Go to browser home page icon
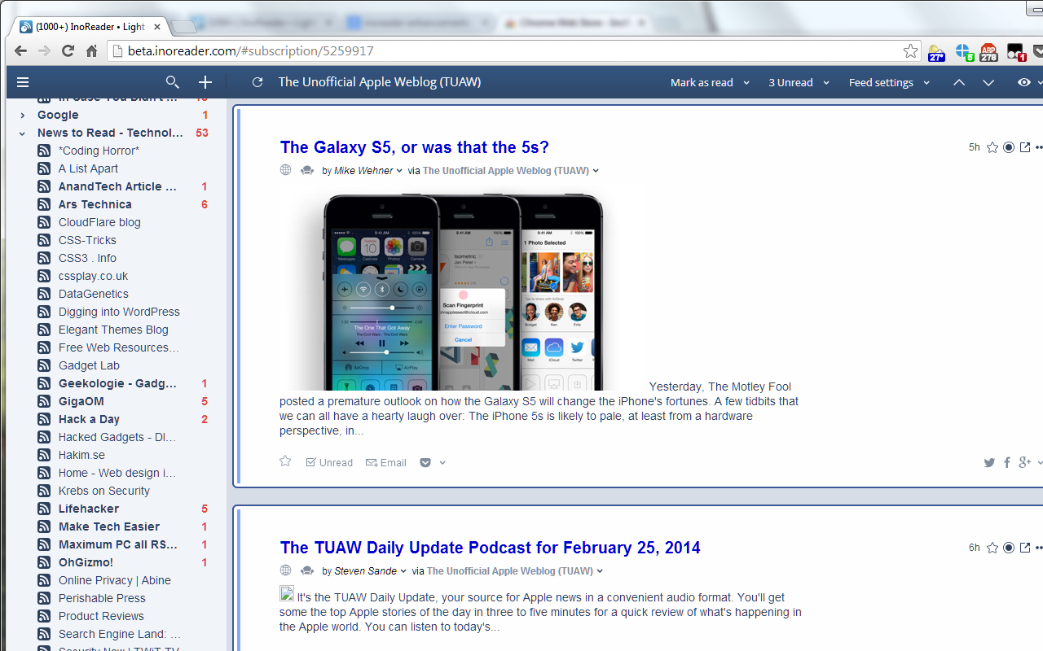Screen dimensions: 1043x651 (x=91, y=50)
